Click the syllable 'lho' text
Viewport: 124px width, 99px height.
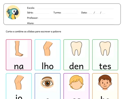pyautogui.click(x=48, y=66)
